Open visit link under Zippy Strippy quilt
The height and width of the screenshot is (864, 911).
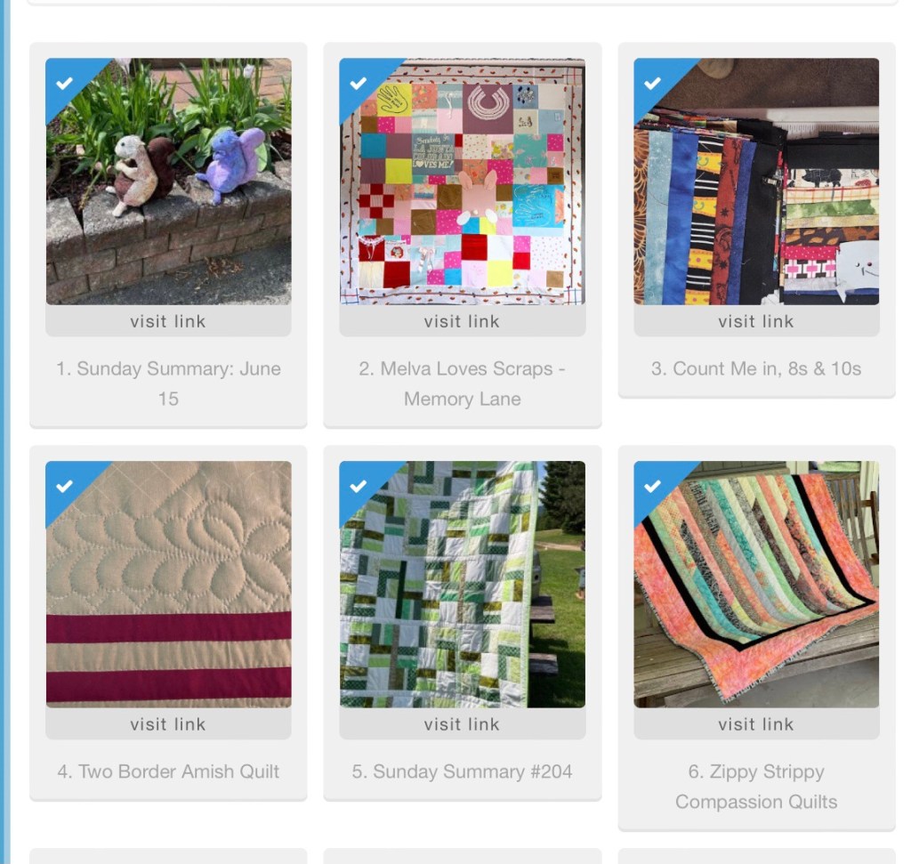coord(756,724)
